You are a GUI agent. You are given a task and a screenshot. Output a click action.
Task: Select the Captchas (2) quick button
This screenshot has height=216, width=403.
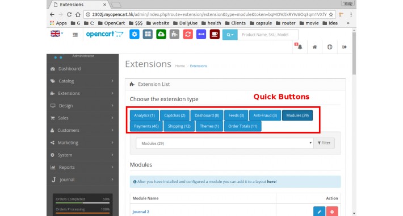point(175,115)
